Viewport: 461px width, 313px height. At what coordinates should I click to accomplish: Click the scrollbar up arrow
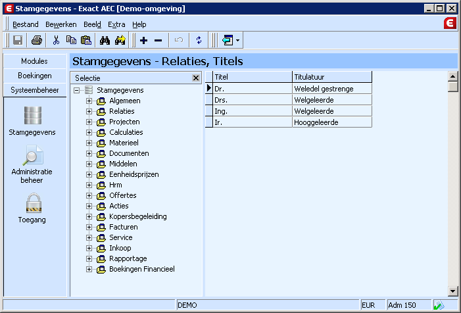[452, 76]
